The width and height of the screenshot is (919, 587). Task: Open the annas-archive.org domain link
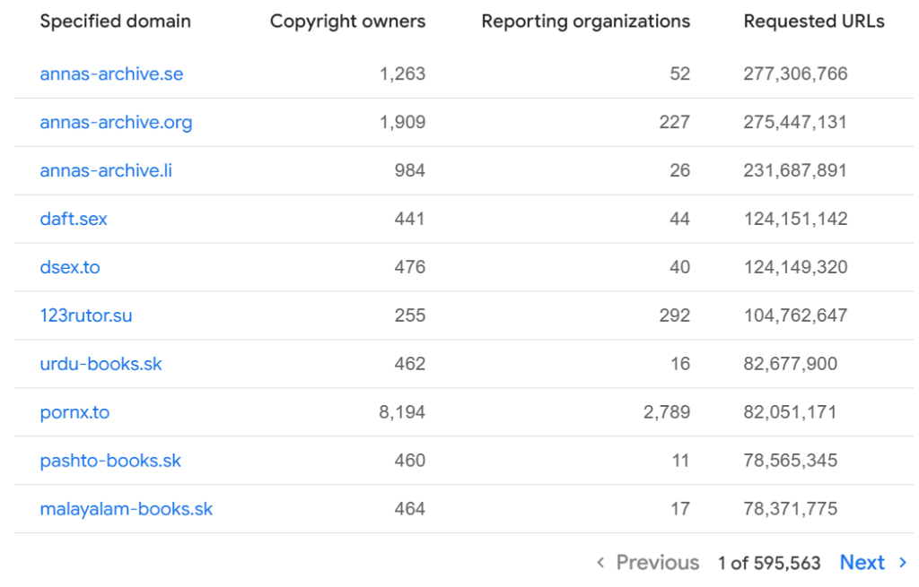pos(116,122)
